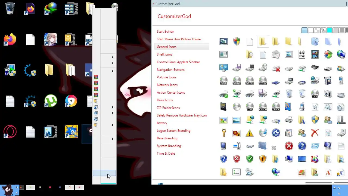The height and width of the screenshot is (196, 348).
Task: Open the Network Icons category
Action: point(167,85)
